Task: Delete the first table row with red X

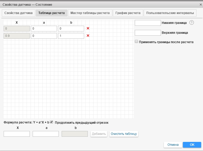Action: [88, 28]
